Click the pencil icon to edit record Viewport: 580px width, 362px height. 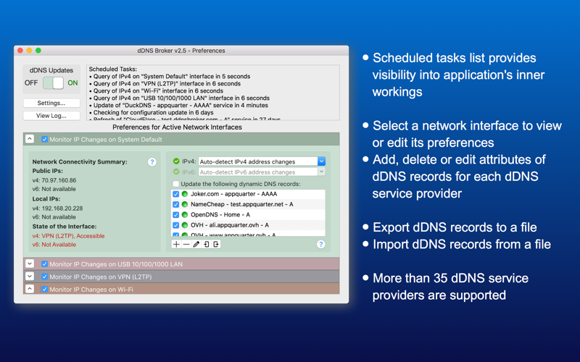tap(196, 244)
